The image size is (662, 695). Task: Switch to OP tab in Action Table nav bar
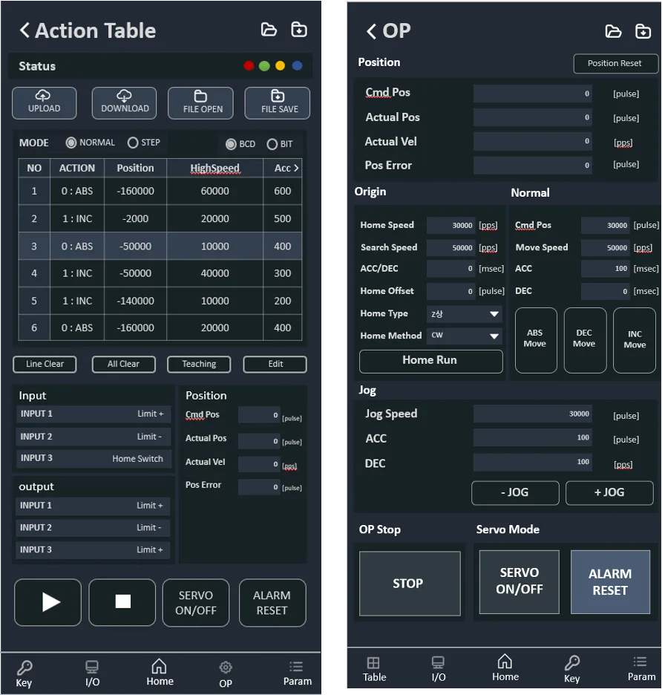point(226,673)
